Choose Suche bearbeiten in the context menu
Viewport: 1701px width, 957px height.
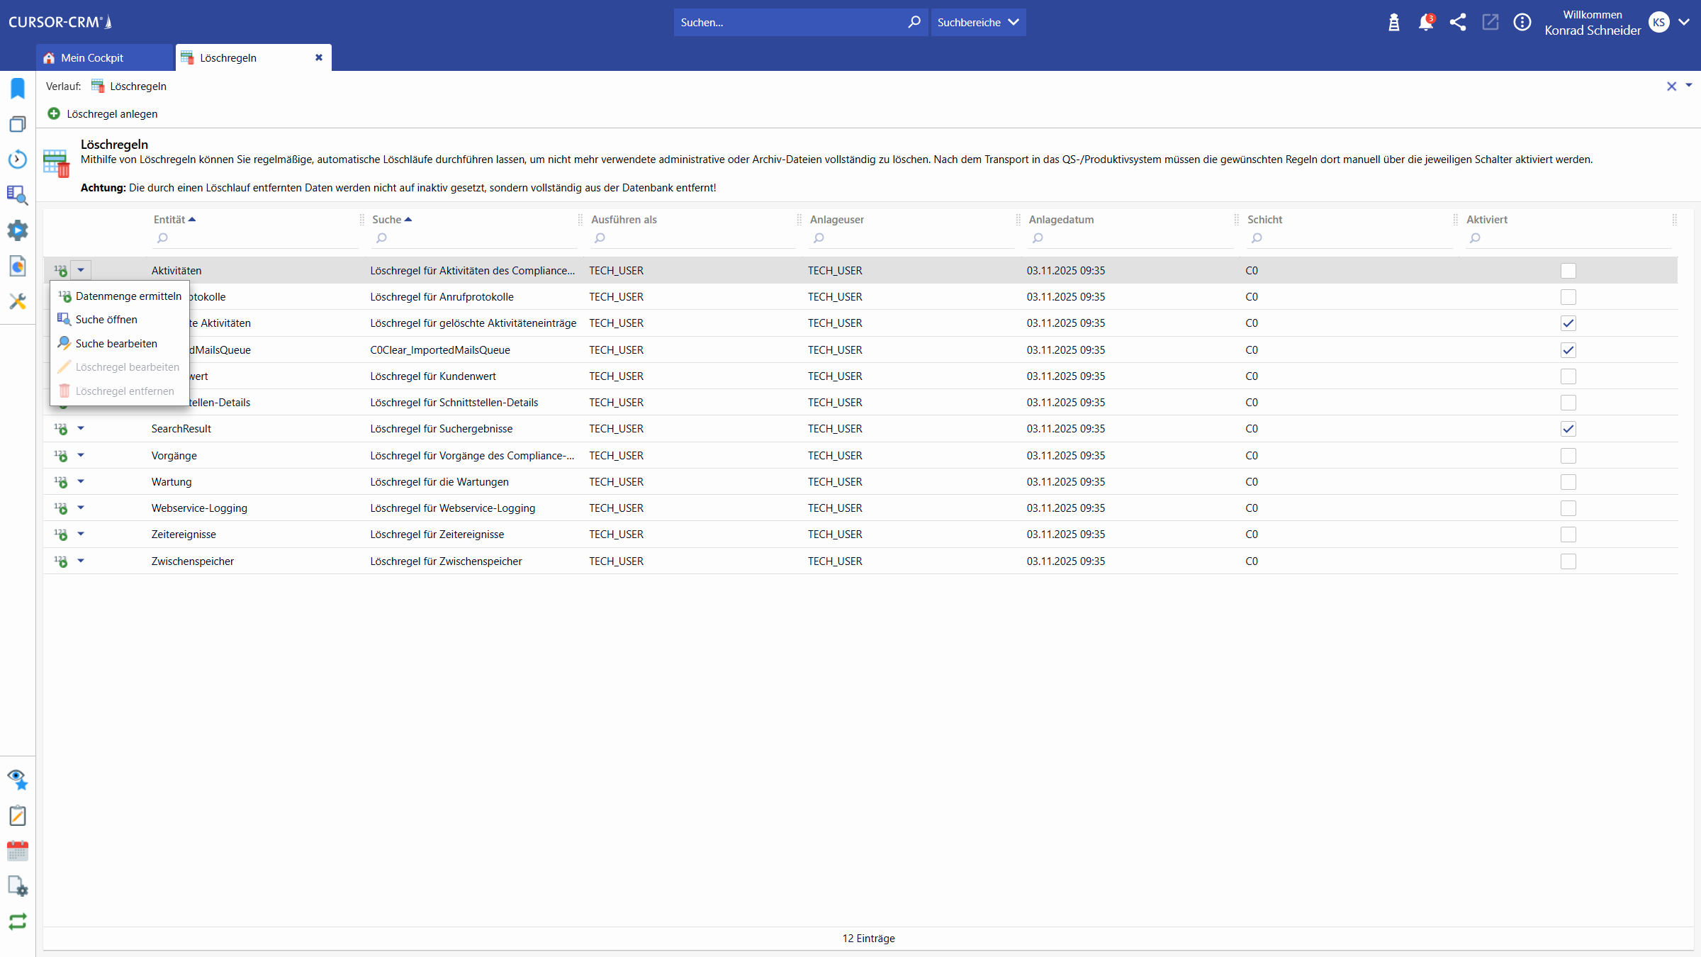point(116,343)
